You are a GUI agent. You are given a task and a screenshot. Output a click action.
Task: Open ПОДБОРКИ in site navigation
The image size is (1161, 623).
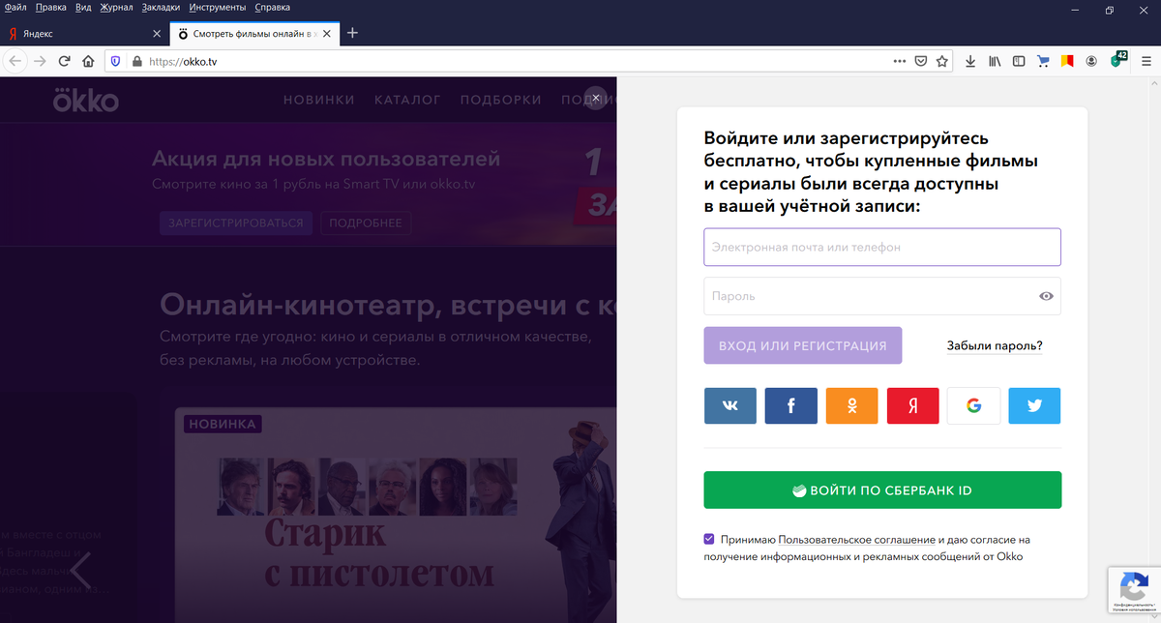500,100
